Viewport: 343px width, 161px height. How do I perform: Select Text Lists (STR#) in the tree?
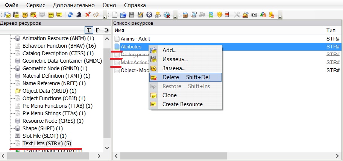(46, 143)
